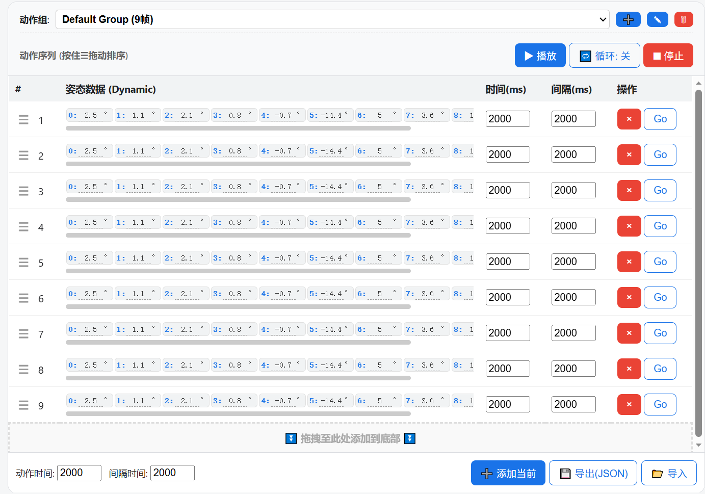
Task: Open the Default Group action group dropdown
Action: tap(332, 20)
